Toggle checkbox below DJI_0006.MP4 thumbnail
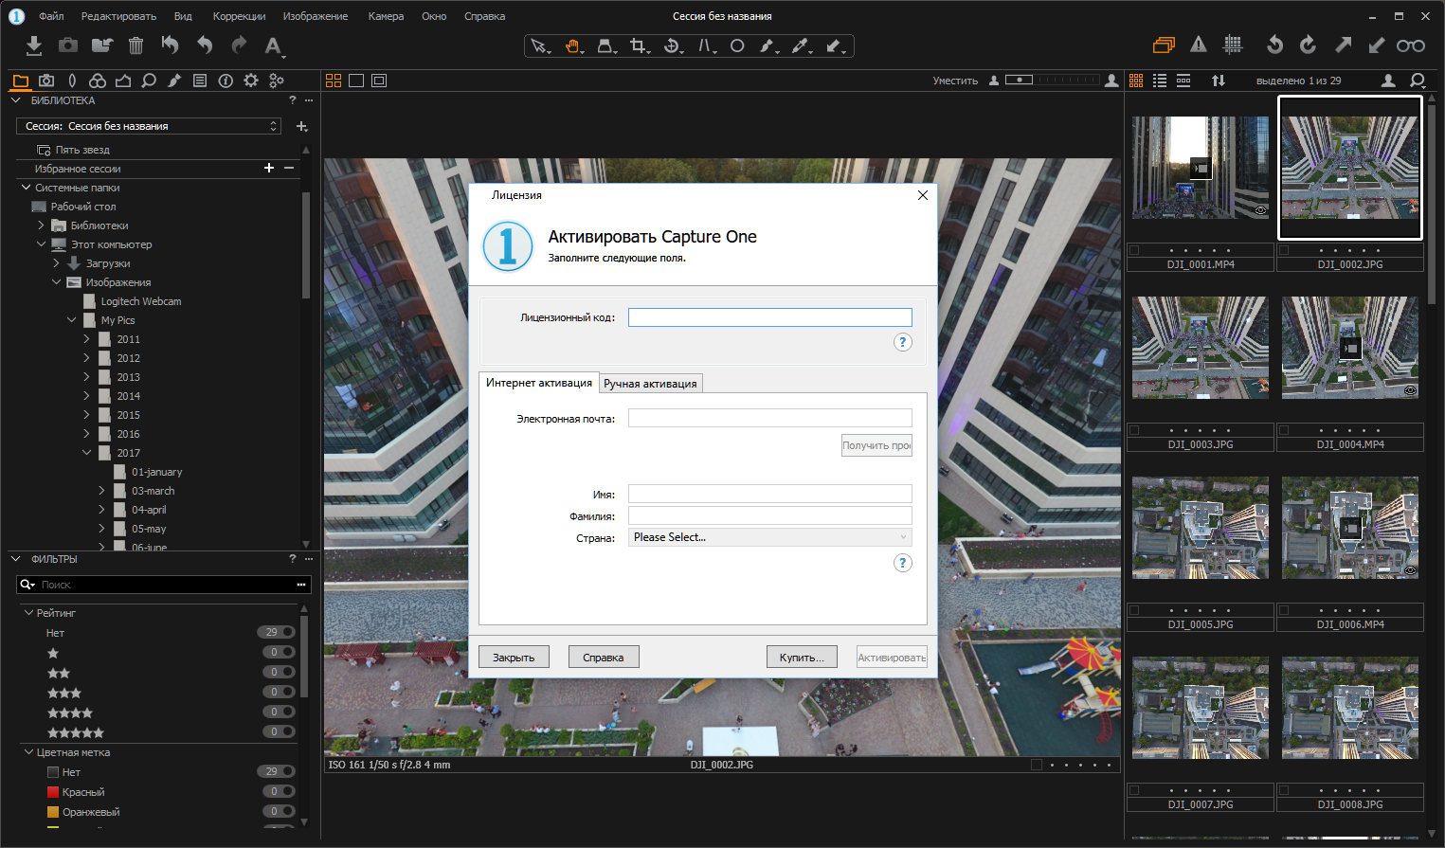The height and width of the screenshot is (848, 1445). (1284, 610)
